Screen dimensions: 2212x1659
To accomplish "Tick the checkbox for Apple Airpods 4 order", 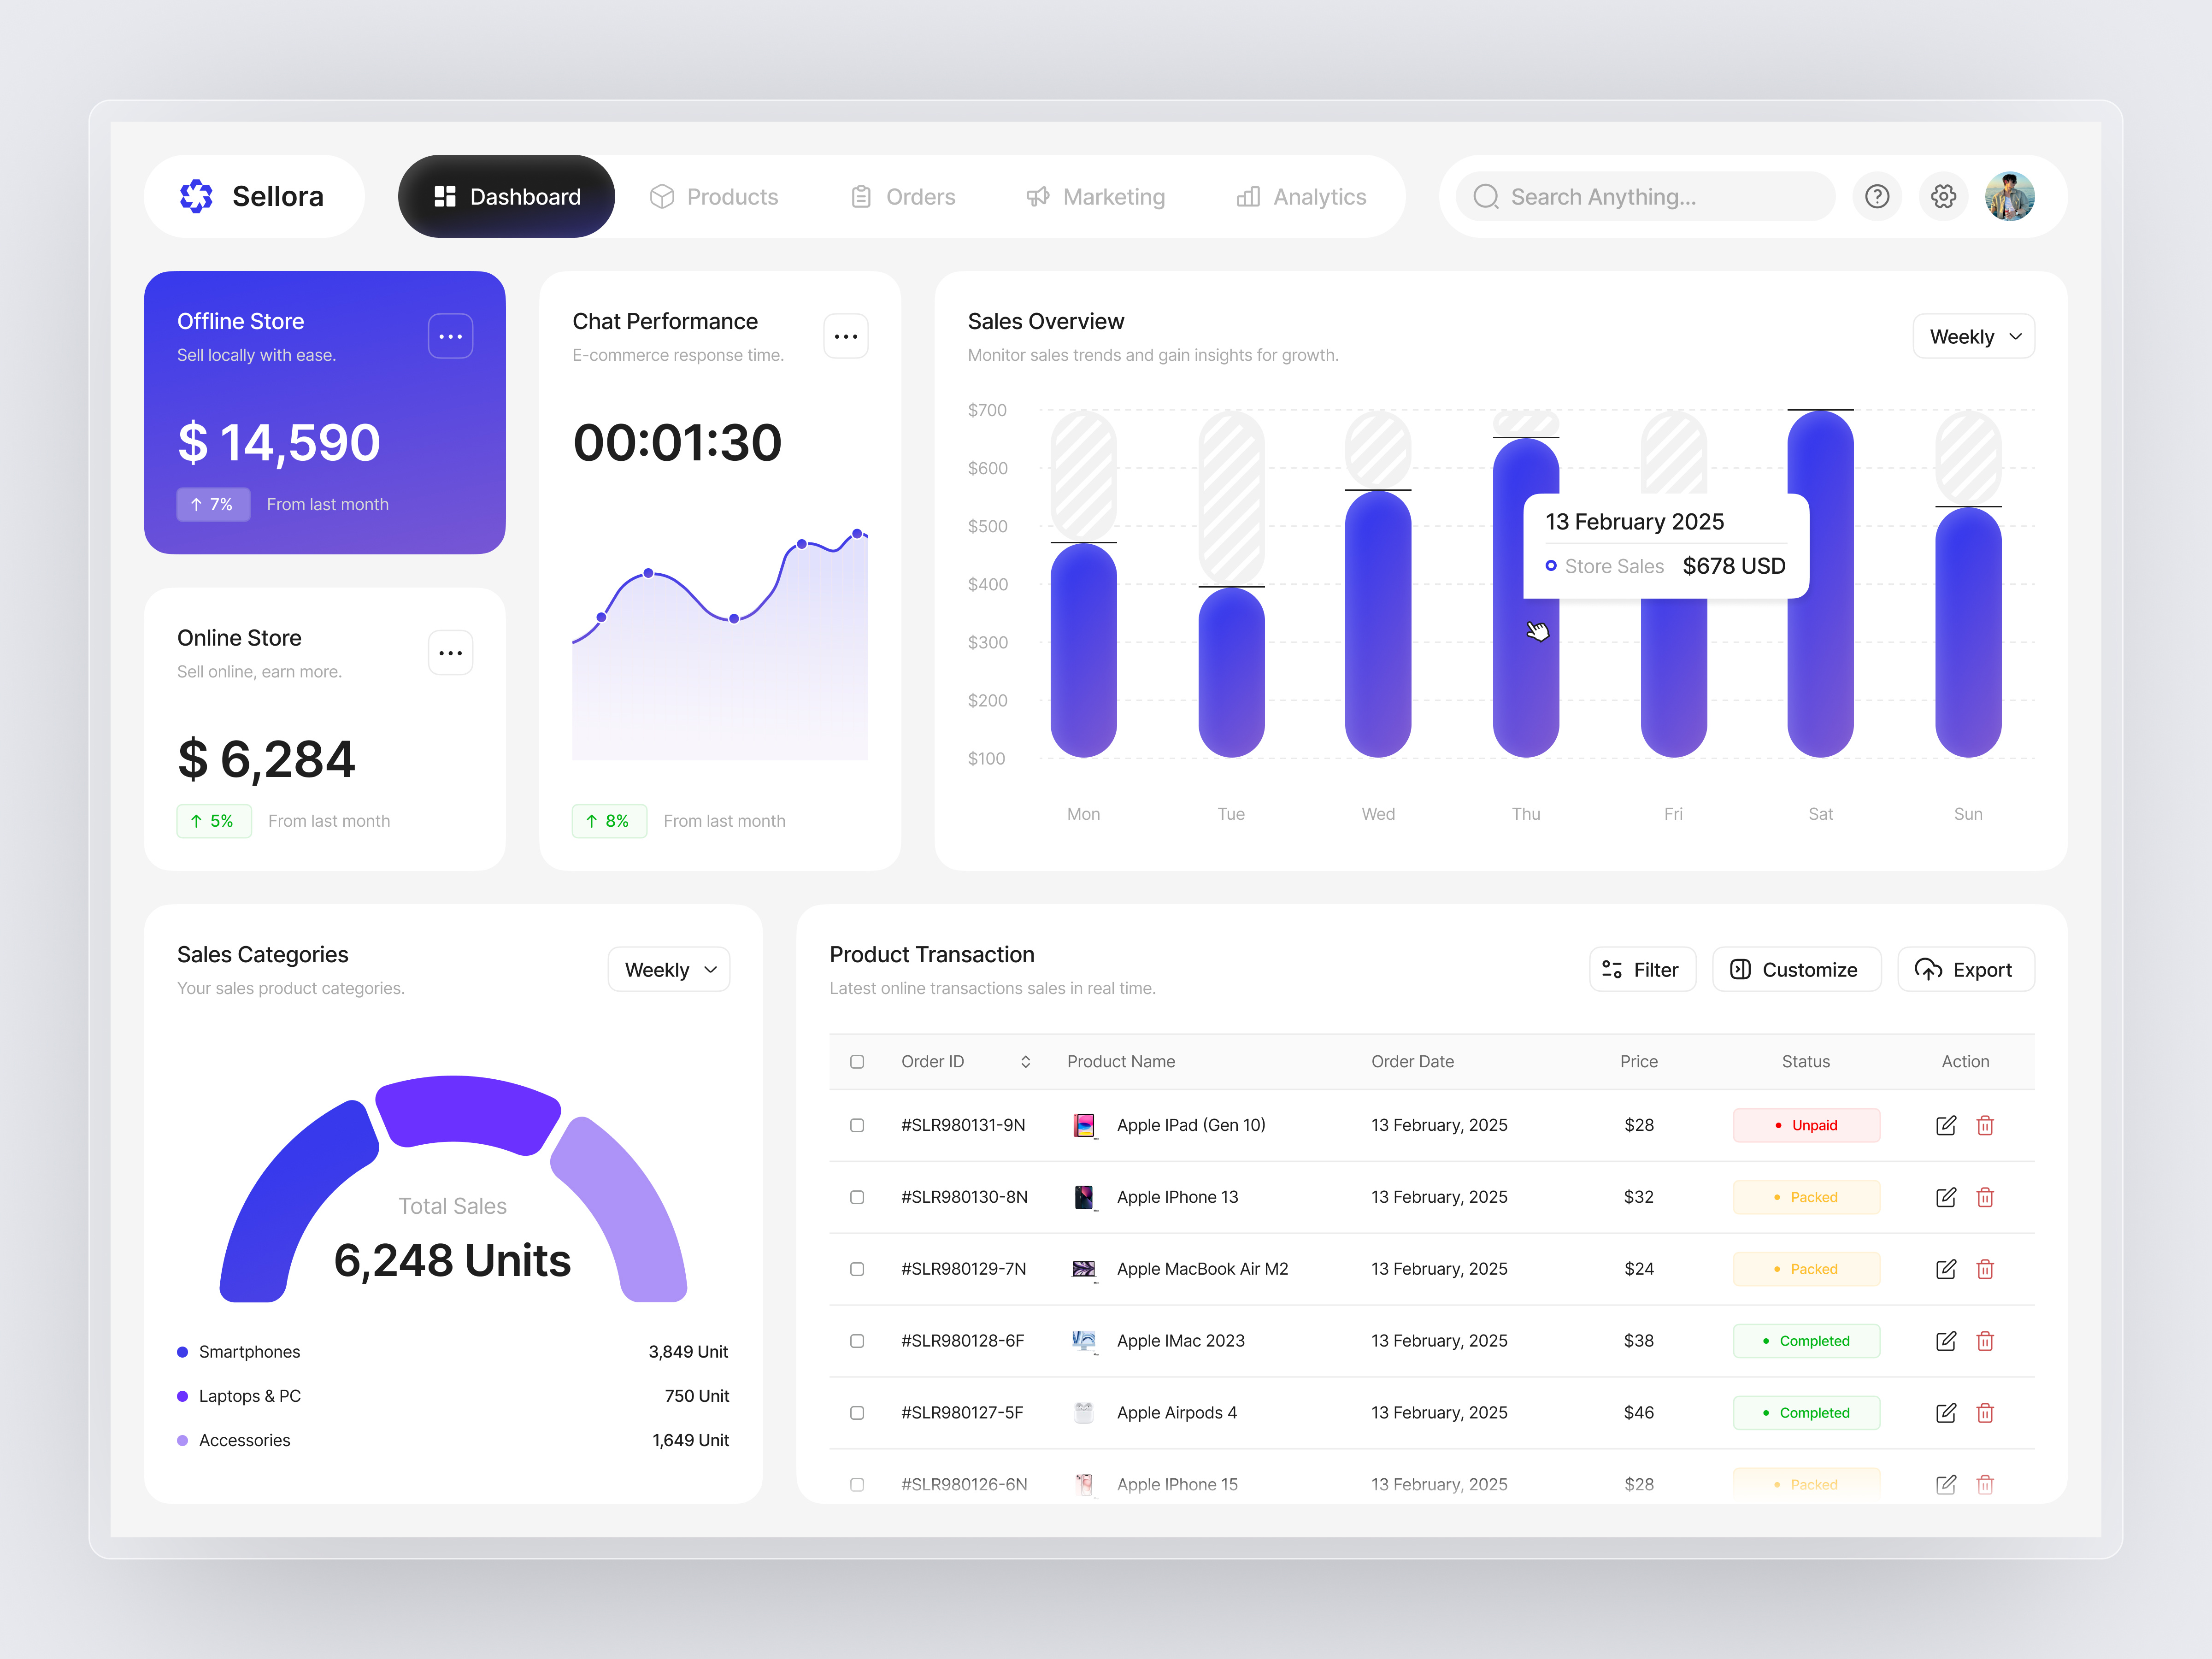I will point(857,1413).
